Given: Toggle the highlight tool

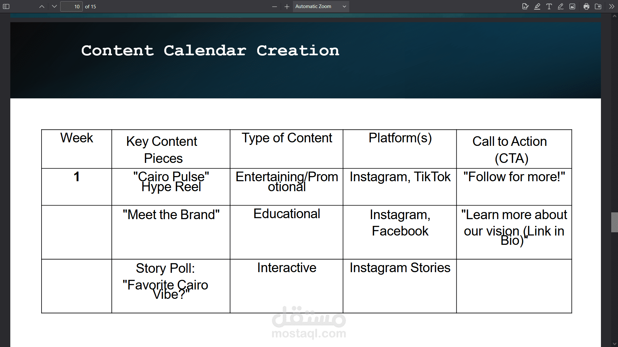Looking at the screenshot, I should (x=537, y=6).
